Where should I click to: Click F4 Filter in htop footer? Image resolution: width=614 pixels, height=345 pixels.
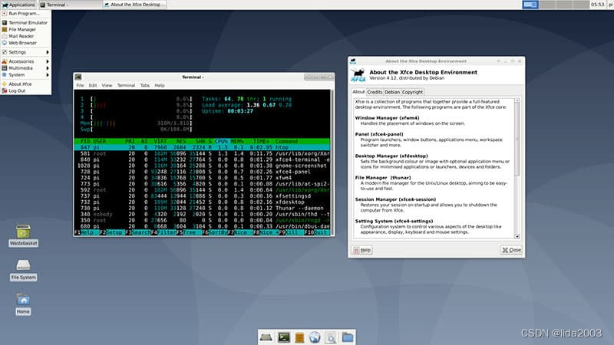click(x=163, y=232)
